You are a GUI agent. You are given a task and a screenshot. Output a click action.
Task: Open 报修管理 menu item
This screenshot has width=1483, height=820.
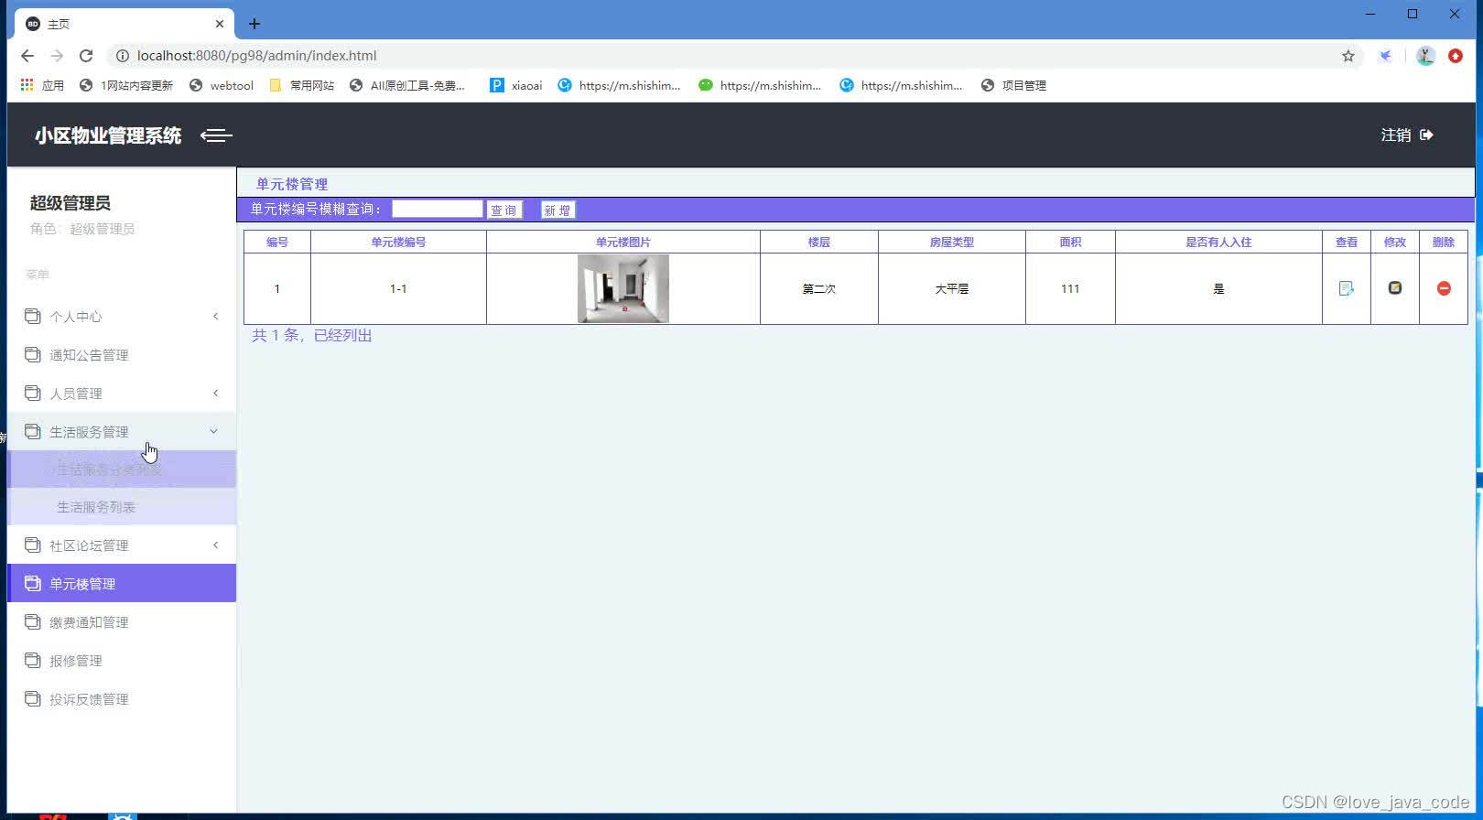[122, 661]
